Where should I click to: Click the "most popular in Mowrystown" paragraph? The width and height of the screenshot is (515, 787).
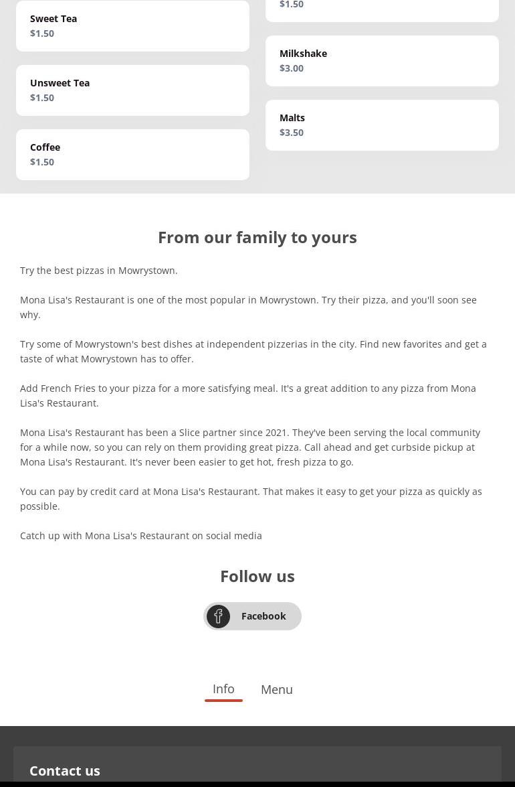pos(248,307)
